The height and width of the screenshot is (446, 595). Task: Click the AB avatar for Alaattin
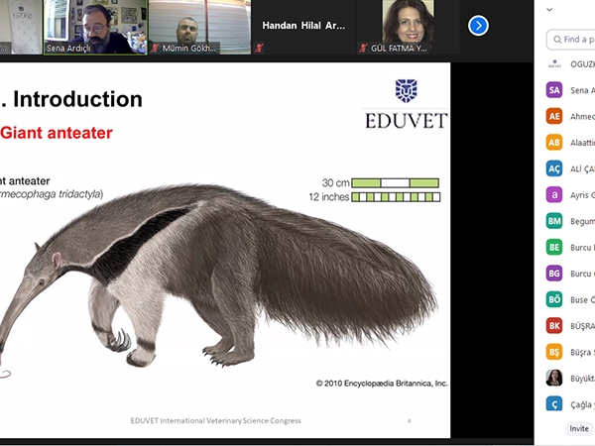point(554,142)
